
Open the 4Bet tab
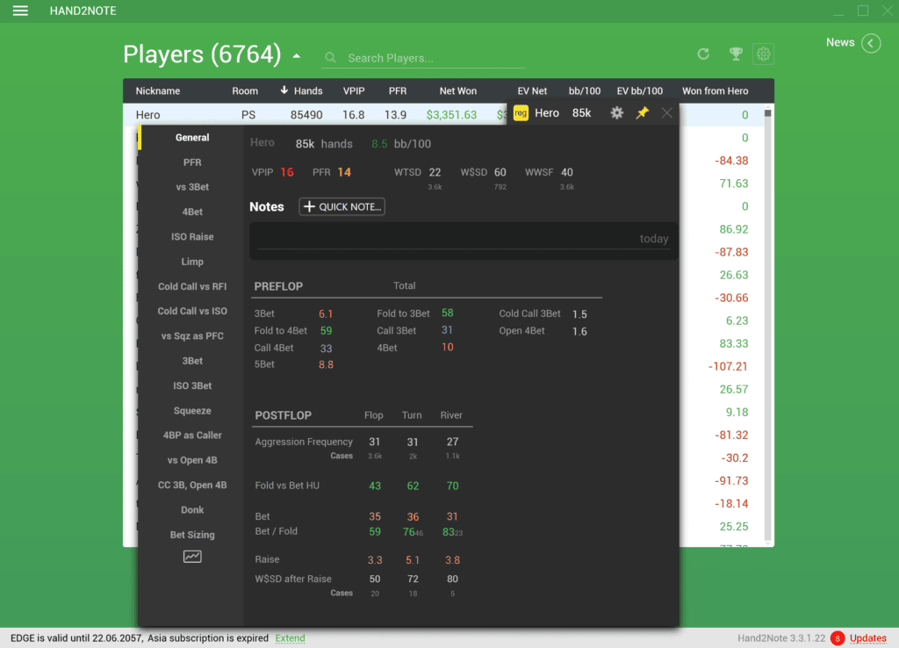(x=192, y=212)
